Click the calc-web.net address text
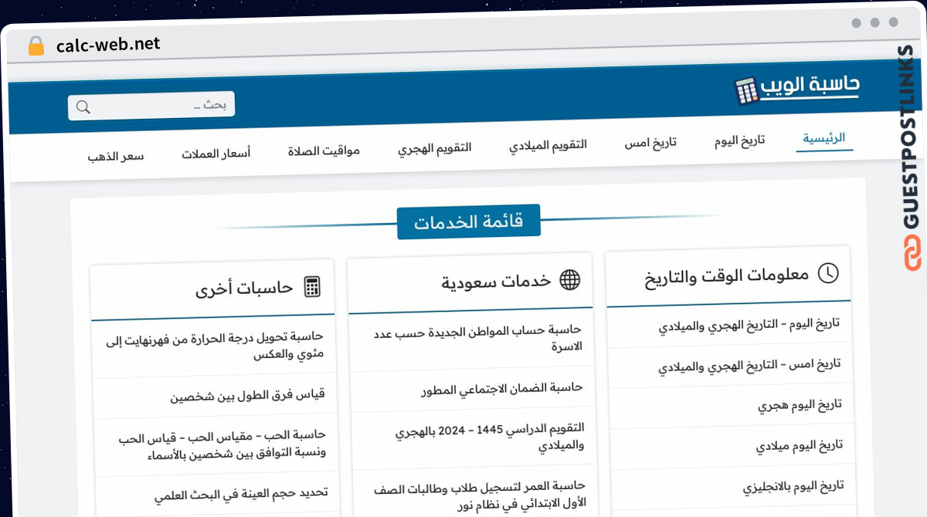The image size is (927, 517). 108,45
